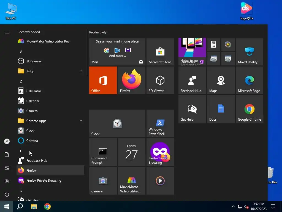Launch the Docs tile
This screenshot has height=212, width=282.
(221, 109)
